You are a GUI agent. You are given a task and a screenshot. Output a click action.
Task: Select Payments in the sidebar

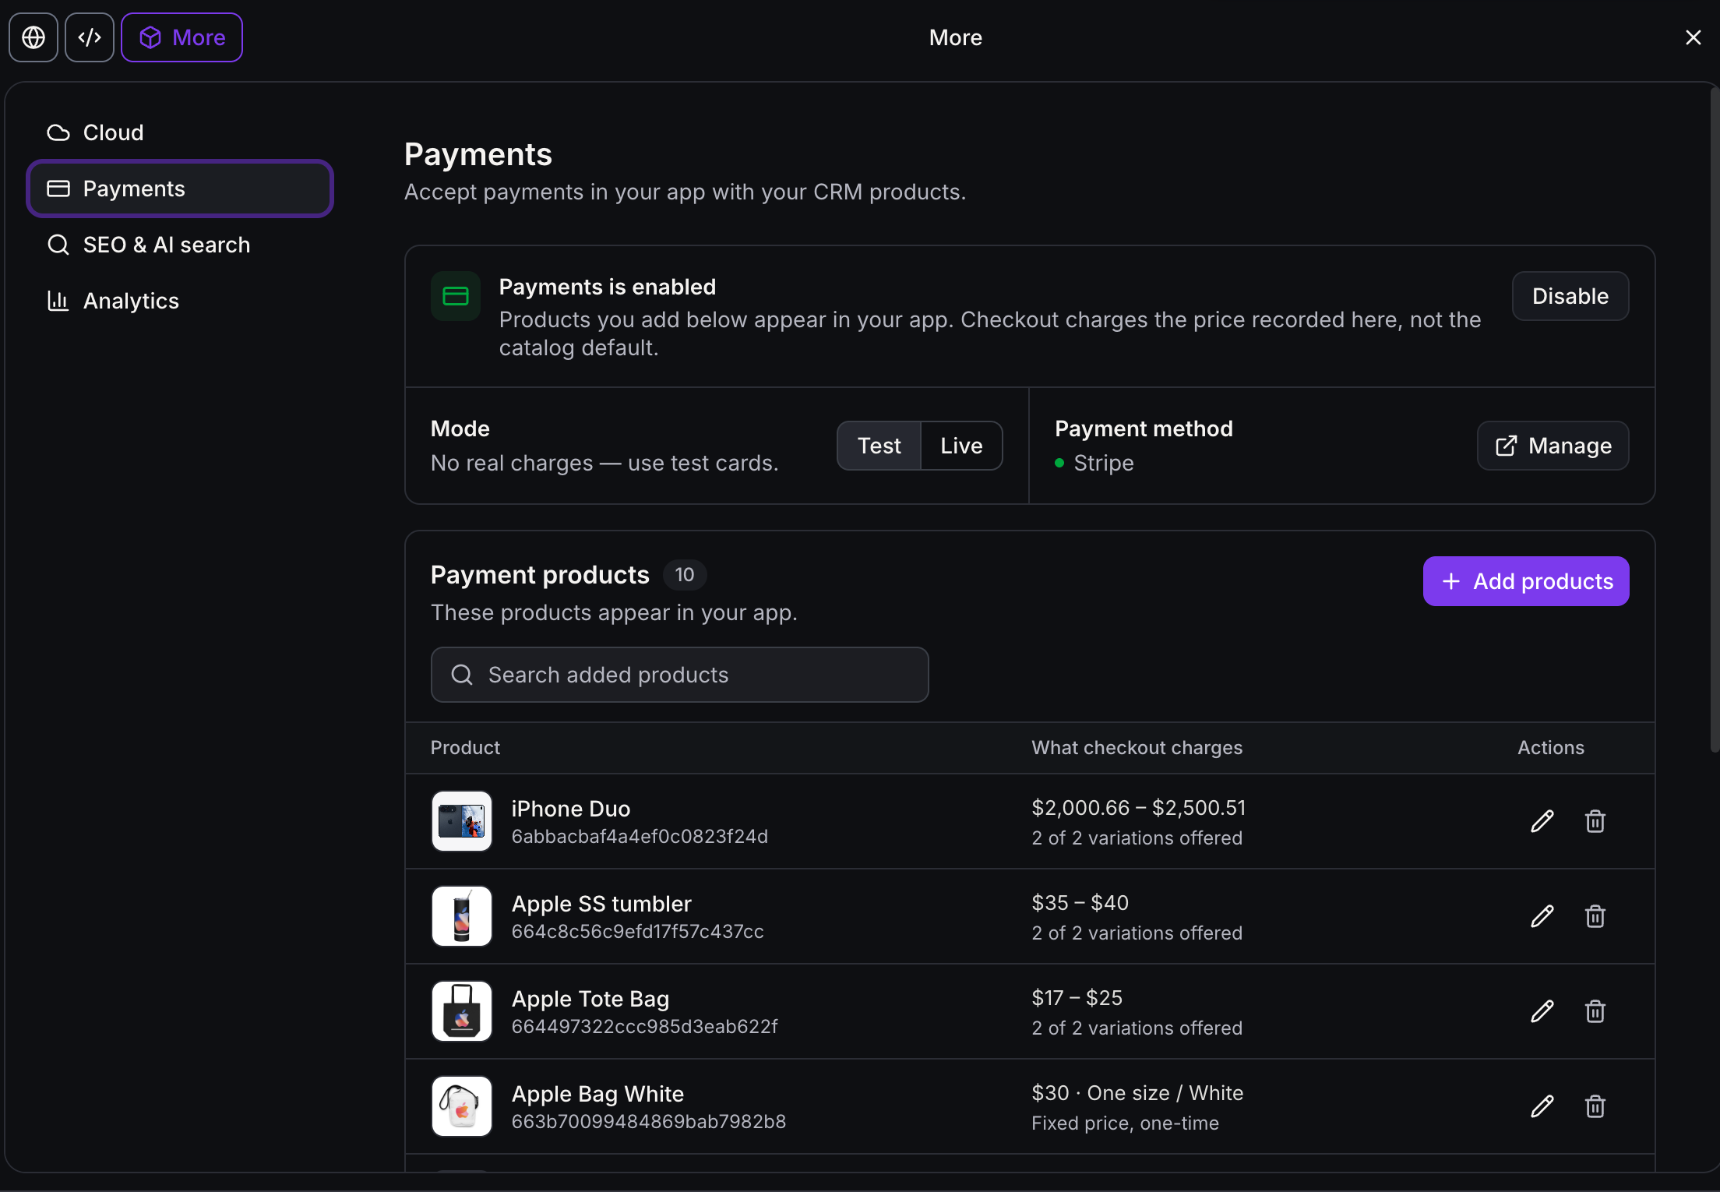[x=180, y=189]
